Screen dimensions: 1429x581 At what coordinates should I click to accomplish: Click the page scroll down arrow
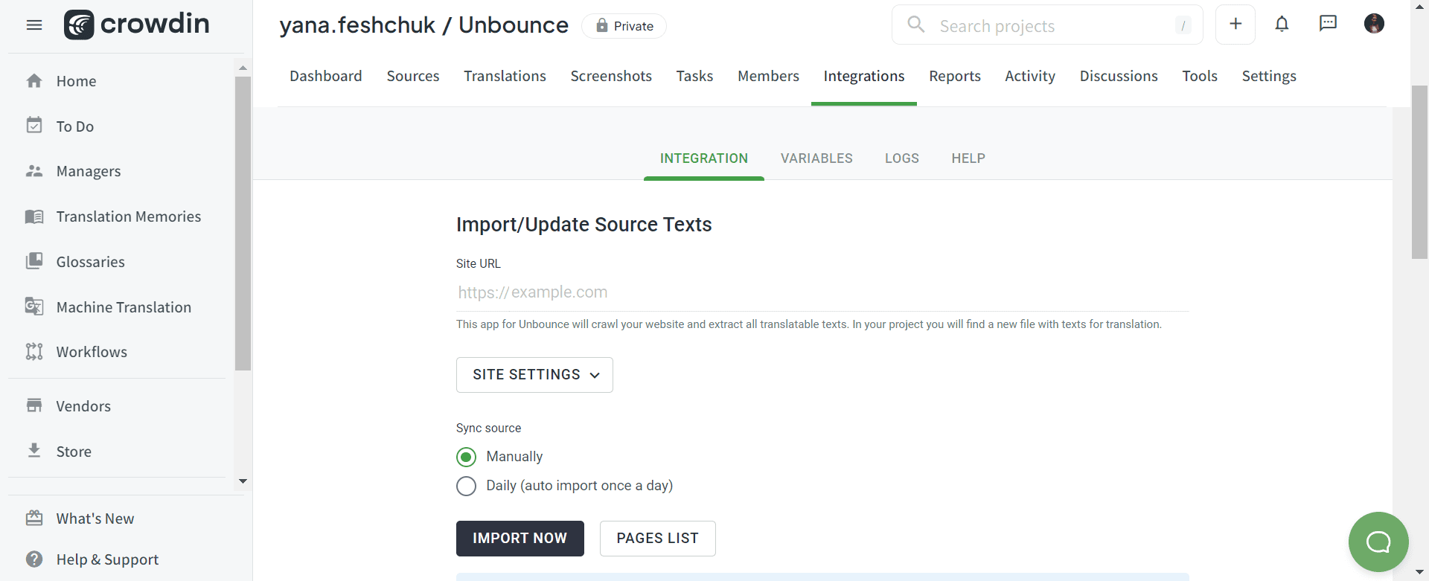click(x=1419, y=573)
